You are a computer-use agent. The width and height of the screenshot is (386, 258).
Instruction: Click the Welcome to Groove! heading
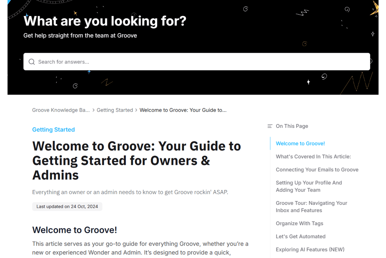[75, 230]
